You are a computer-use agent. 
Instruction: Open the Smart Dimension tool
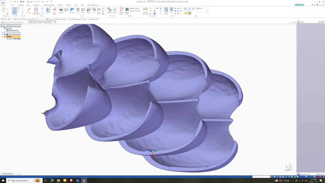click(146, 11)
